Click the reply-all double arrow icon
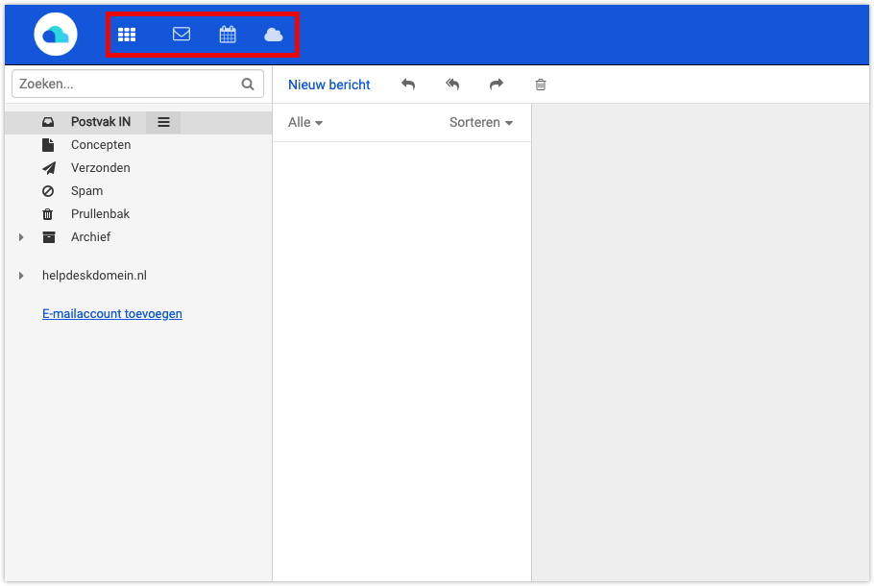The height and width of the screenshot is (586, 874). [x=452, y=85]
